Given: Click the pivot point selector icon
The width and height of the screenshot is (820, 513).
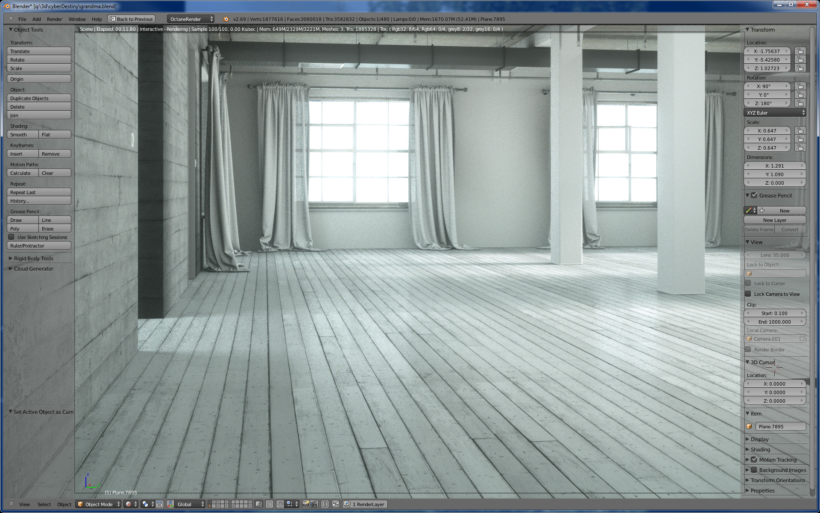Looking at the screenshot, I should pos(145,504).
